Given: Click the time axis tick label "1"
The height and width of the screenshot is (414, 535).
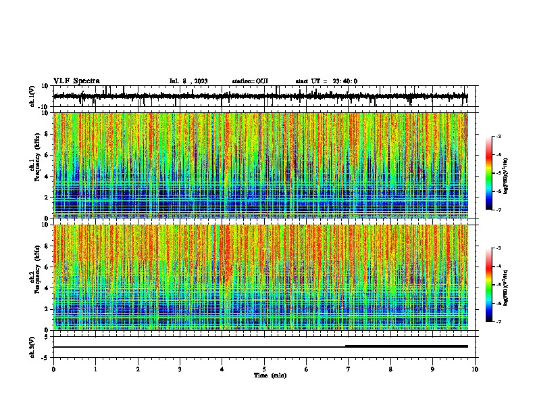Looking at the screenshot, I should 95,369.
